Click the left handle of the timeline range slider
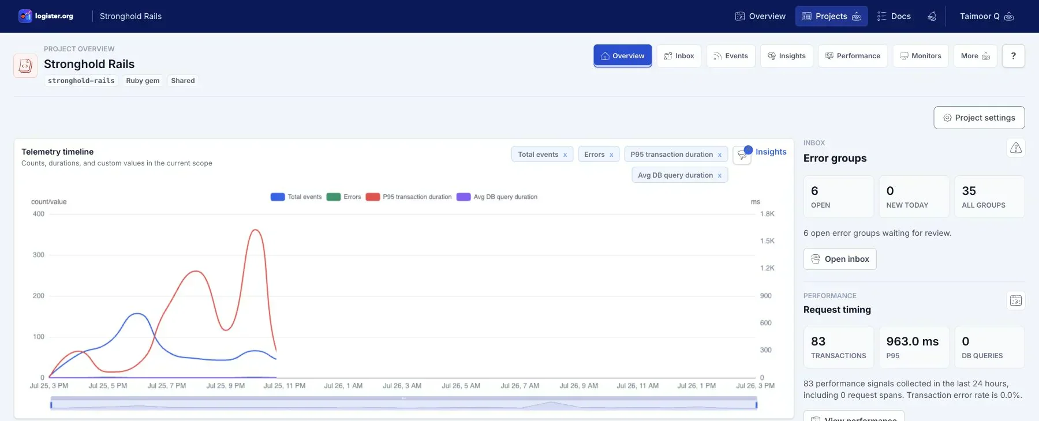The width and height of the screenshot is (1039, 421). pyautogui.click(x=51, y=405)
